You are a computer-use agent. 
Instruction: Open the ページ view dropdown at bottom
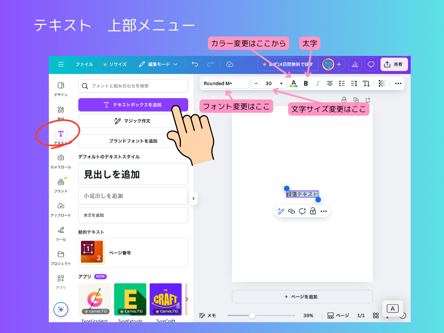pos(338,315)
